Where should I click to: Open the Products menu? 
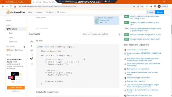coord(39,12)
